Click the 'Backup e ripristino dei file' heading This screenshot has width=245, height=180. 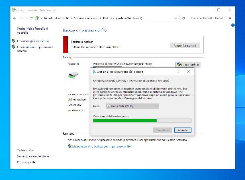pyautogui.click(x=85, y=30)
